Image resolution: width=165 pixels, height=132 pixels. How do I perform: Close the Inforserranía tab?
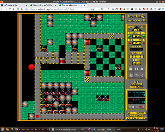(27, 5)
